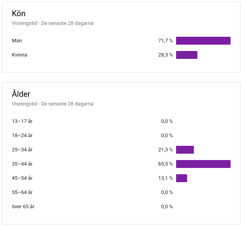
Task: Click the 25–34 år purple bar
Action: [x=185, y=150]
